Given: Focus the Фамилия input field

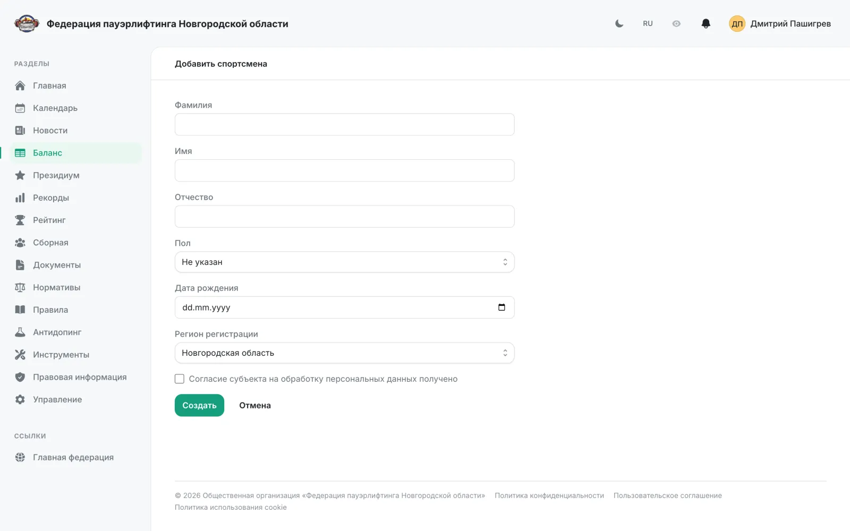Looking at the screenshot, I should click(344, 124).
